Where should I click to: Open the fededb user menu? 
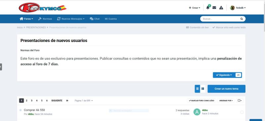(241, 8)
